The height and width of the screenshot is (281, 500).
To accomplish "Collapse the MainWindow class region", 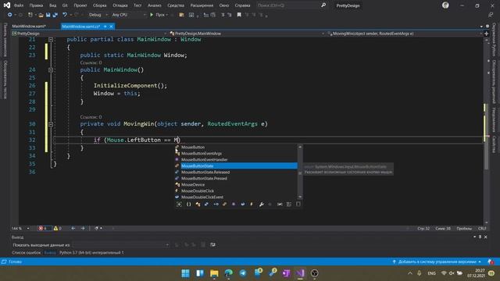I will coord(51,40).
